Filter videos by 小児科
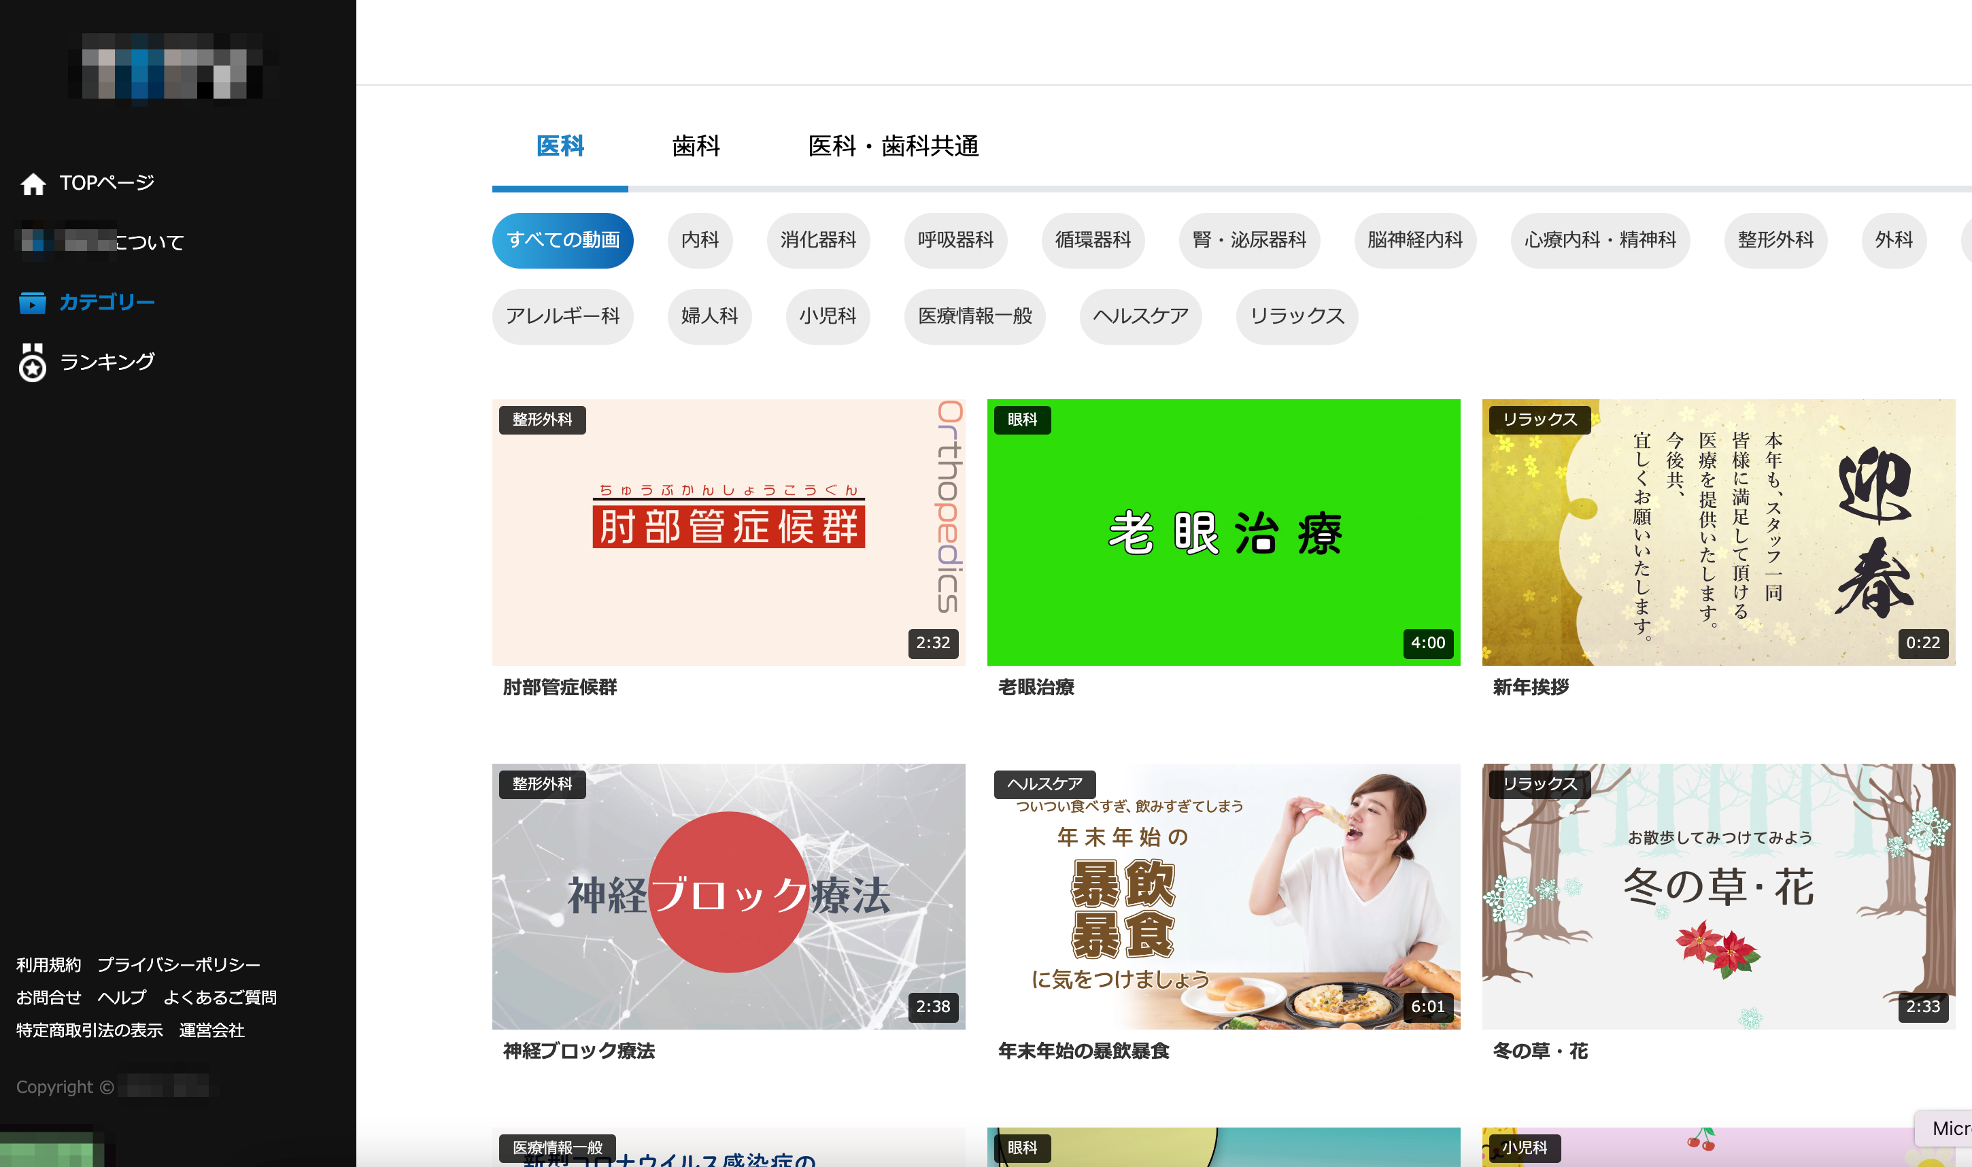This screenshot has width=1972, height=1167. coord(827,316)
